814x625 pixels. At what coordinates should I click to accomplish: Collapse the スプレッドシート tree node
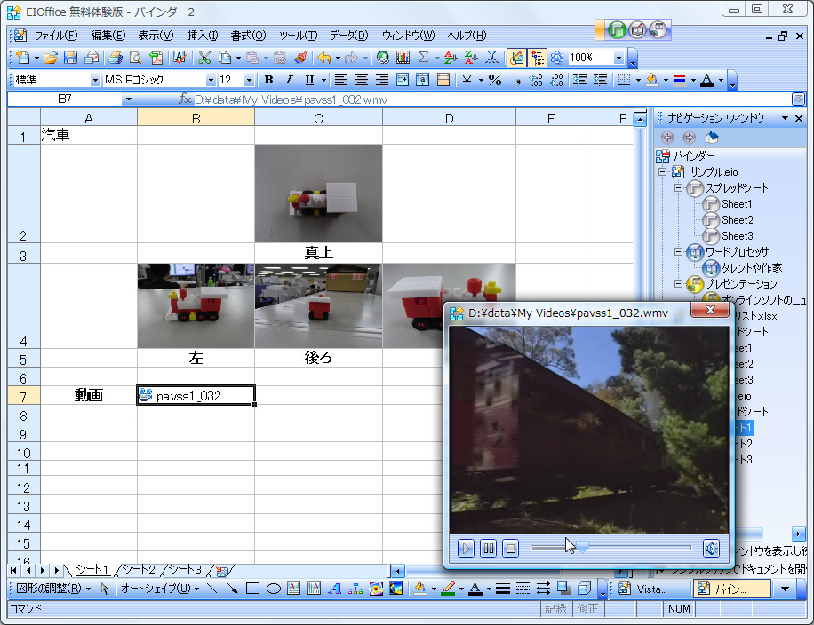[x=679, y=187]
